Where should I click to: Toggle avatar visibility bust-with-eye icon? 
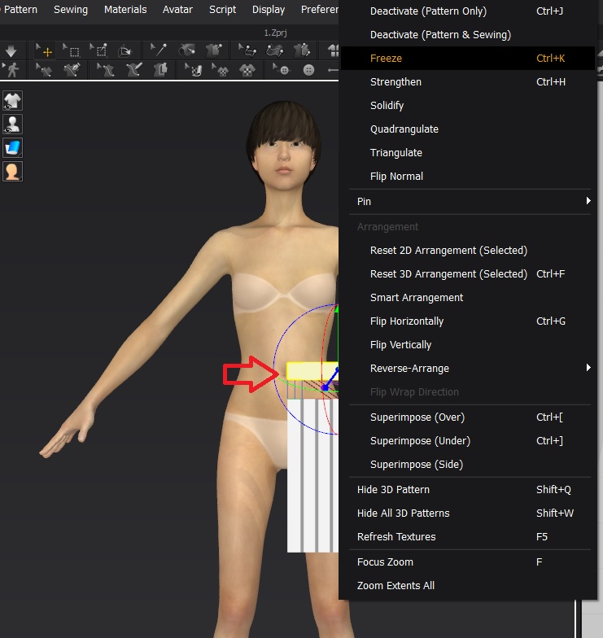pos(13,124)
